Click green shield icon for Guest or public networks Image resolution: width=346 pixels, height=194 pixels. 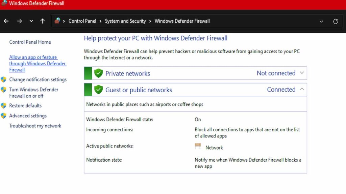click(98, 90)
